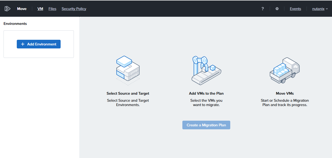Viewport: 332px width, 158px height.
Task: Expand the nutanix user account dropdown
Action: coord(320,9)
